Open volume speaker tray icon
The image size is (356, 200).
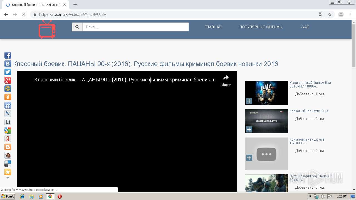[x=323, y=196]
